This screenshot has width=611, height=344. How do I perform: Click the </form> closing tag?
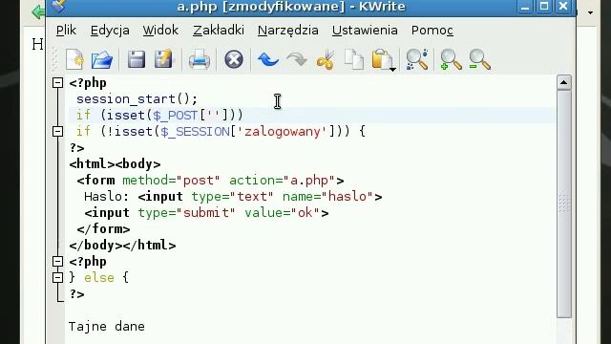click(103, 229)
